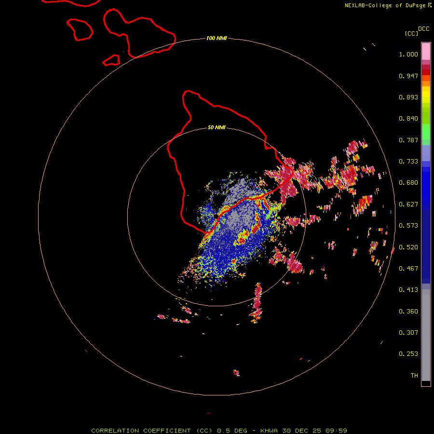Click the TH threshold label
The image size is (434, 434).
tap(414, 376)
